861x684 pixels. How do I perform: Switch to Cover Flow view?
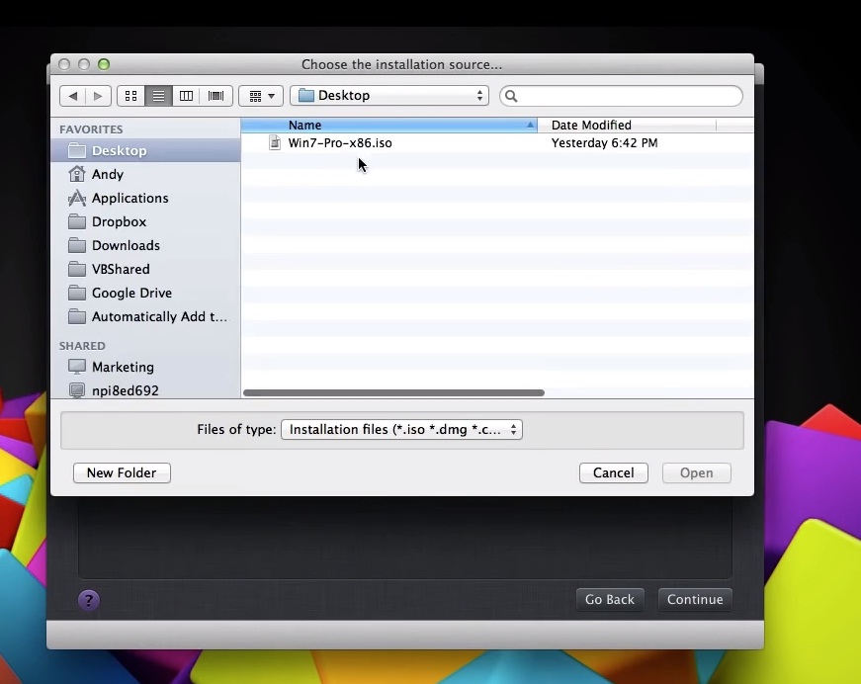point(215,96)
